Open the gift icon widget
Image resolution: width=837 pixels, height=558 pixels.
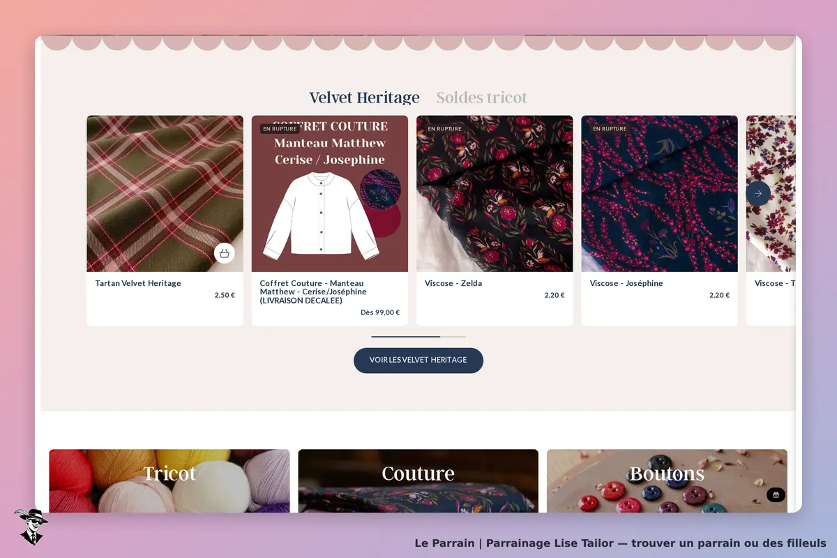click(776, 495)
